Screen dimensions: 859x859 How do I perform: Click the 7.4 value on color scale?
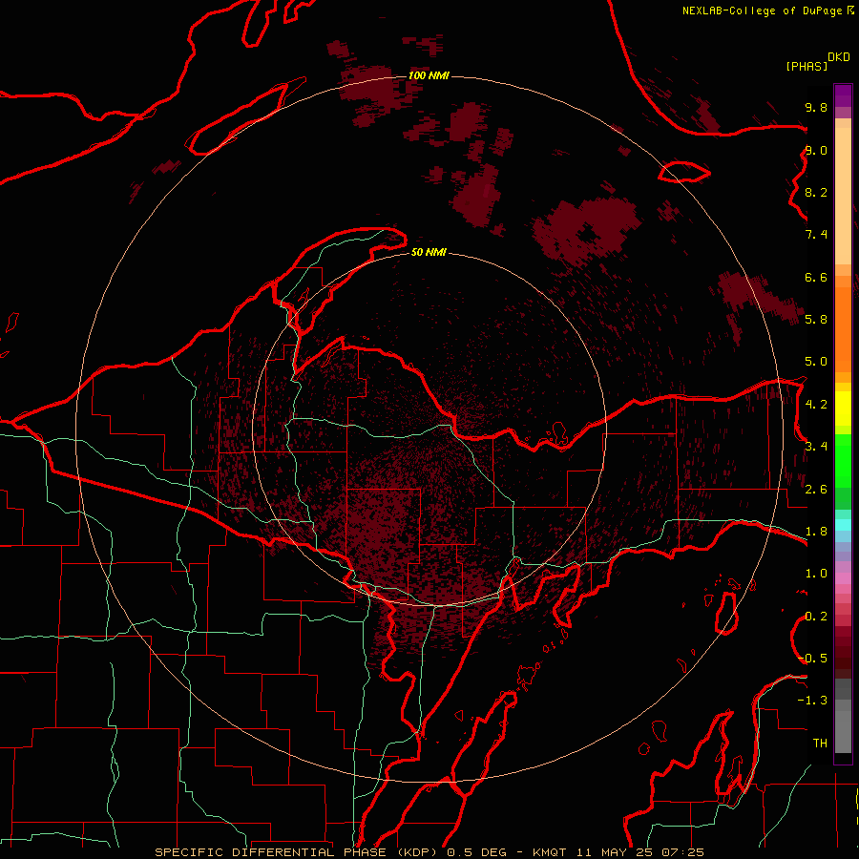(816, 235)
